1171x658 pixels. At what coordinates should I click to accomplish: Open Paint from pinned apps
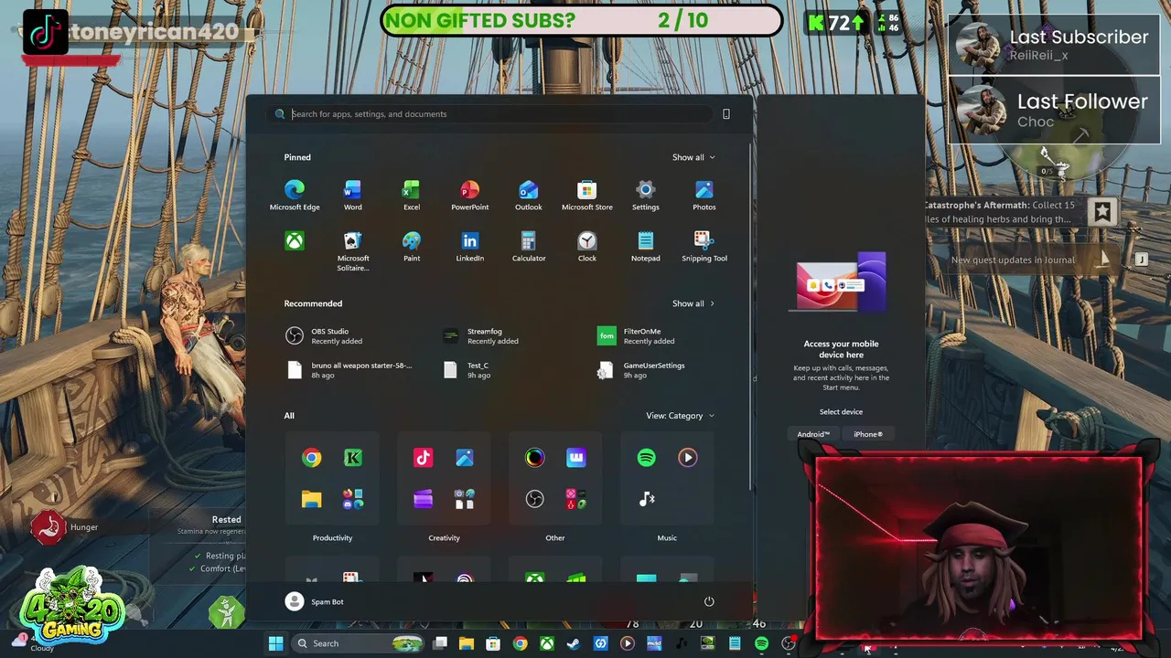(x=412, y=247)
